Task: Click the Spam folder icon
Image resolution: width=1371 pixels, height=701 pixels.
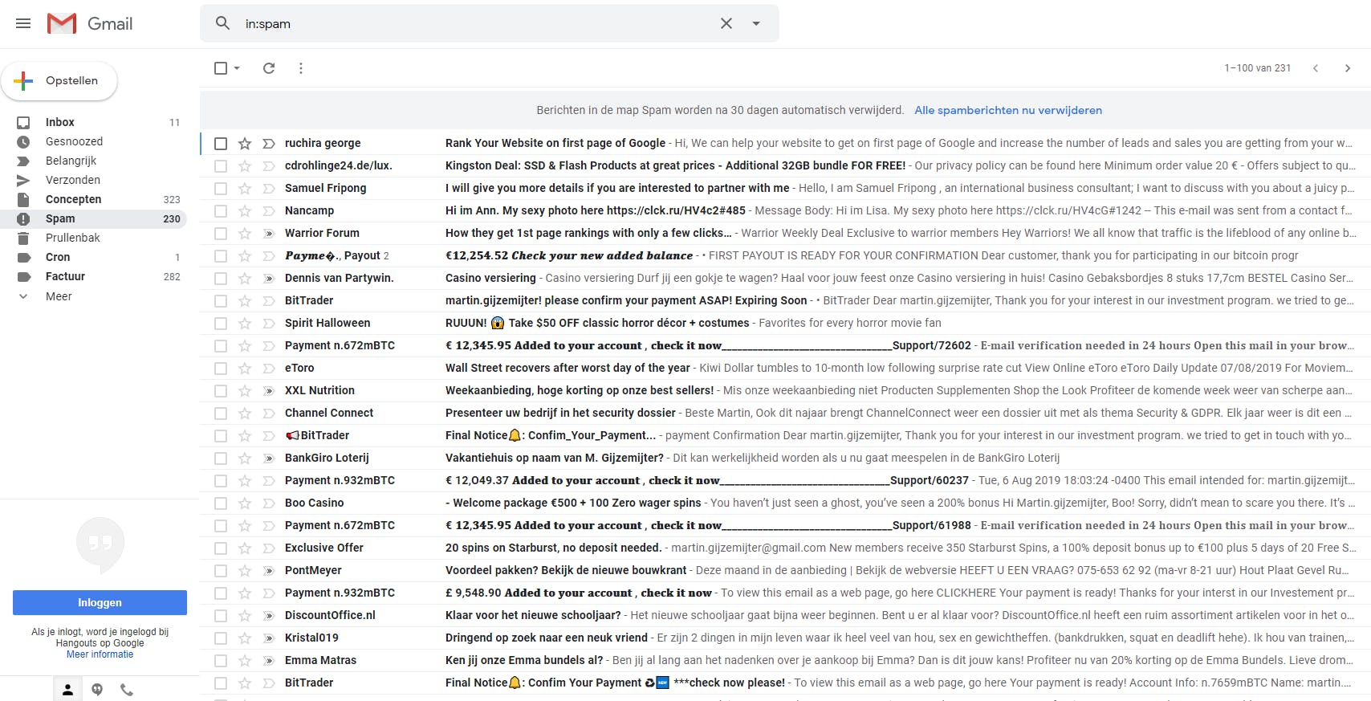Action: [23, 218]
